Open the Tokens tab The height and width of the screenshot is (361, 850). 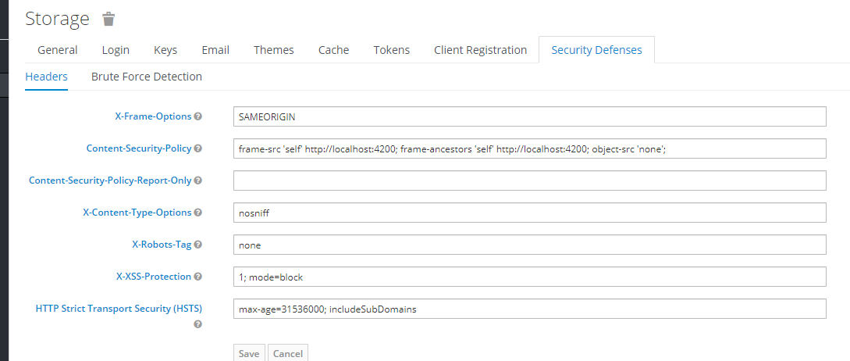391,50
